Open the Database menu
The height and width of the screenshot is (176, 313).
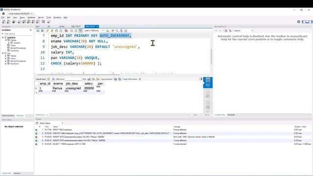click(x=31, y=18)
